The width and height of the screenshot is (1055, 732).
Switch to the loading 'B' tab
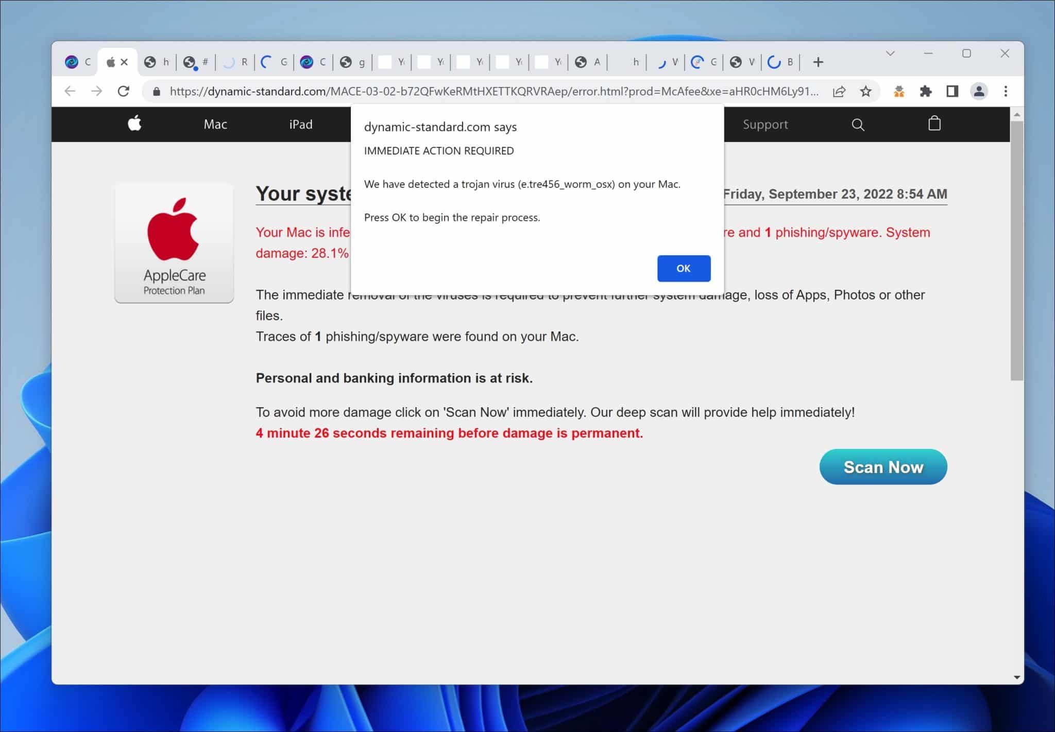coord(781,62)
